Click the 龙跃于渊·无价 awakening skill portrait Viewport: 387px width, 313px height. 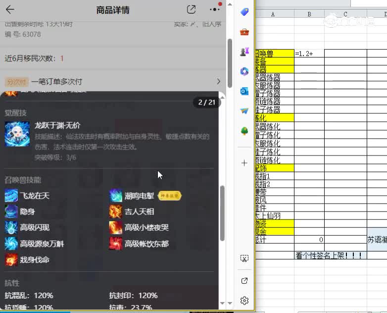[17, 134]
